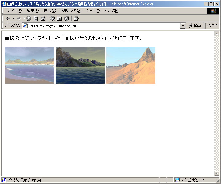Open the 編集(E) menu
221x184 pixels.
click(33, 11)
